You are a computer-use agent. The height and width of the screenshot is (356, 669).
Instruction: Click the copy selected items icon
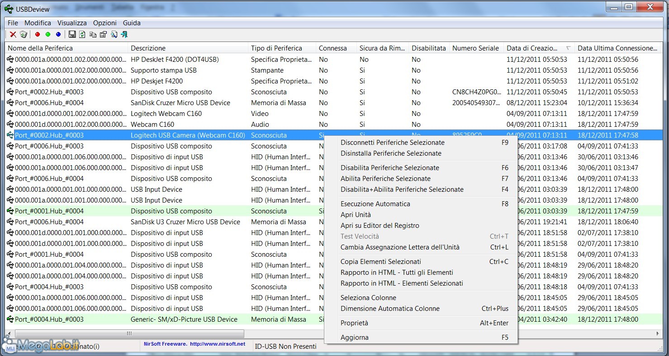(93, 34)
